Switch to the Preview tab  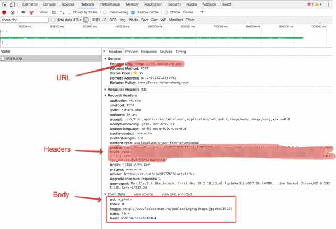point(132,52)
